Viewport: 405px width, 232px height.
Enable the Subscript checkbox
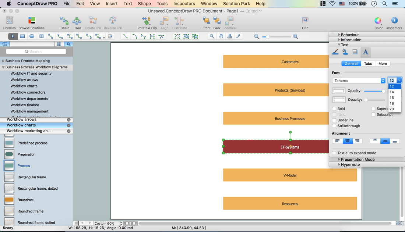point(373,114)
